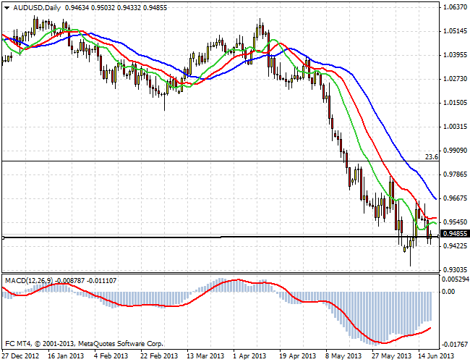Click the 13 Mar 2013 date label
Screen dimensions: 470x362
tap(205, 356)
